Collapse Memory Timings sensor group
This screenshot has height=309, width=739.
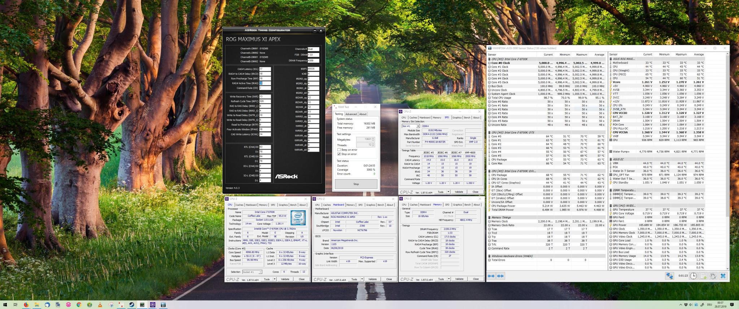point(490,217)
